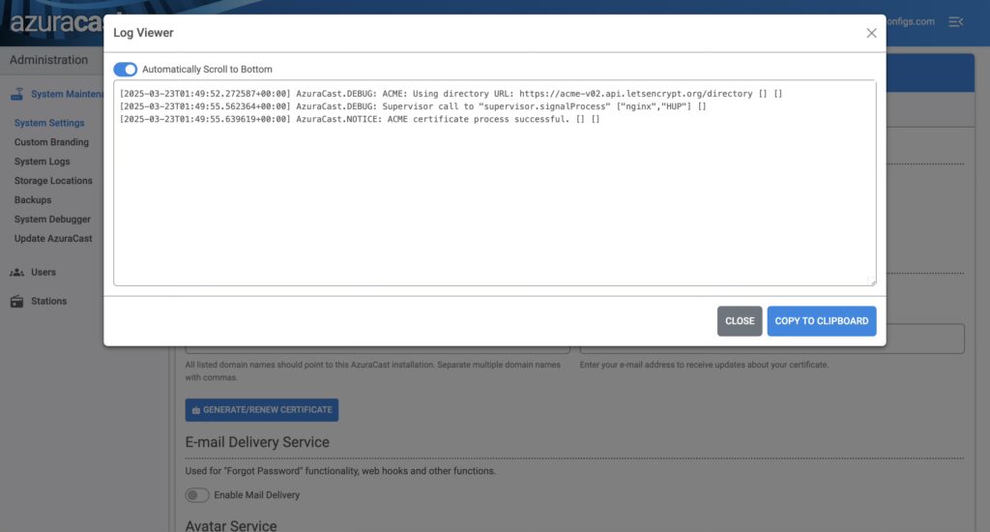Viewport: 990px width, 532px height.
Task: Toggle Enable Mail Delivery switch
Action: coord(197,495)
